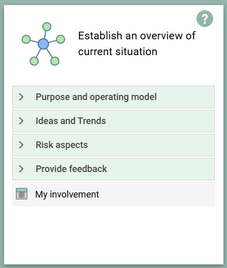Click the leftmost green node of diagram
This screenshot has height=268, width=227.
[x=26, y=39]
